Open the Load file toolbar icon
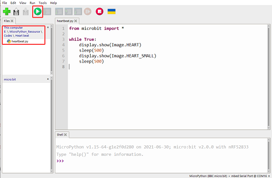The height and width of the screenshot is (178, 272). tap(16, 12)
